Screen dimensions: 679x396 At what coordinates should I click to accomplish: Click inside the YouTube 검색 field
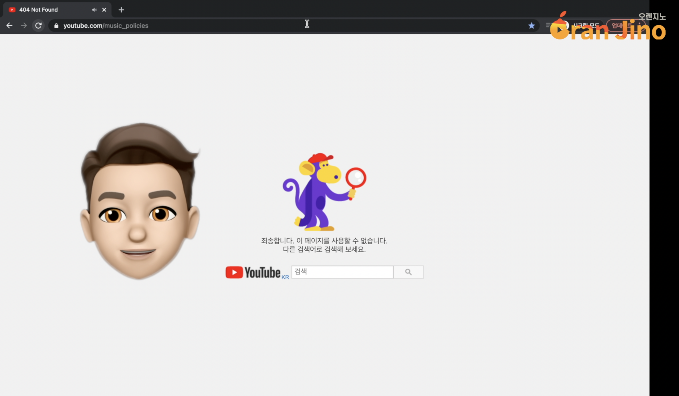pos(342,272)
